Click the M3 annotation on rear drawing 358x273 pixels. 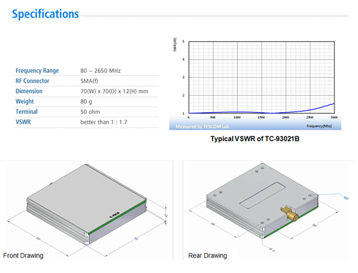pos(346,198)
